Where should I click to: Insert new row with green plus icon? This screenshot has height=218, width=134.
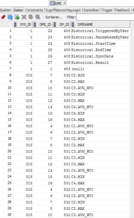(x=17, y=17)
